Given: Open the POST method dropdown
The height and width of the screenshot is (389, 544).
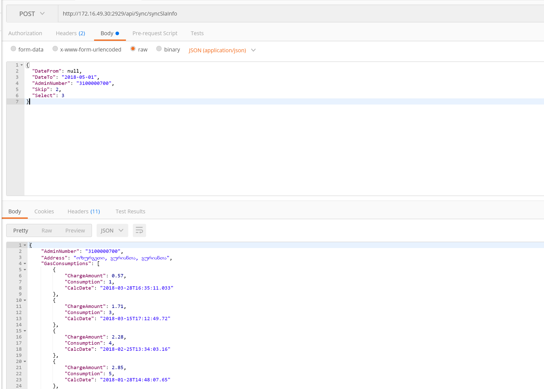Looking at the screenshot, I should (x=32, y=14).
